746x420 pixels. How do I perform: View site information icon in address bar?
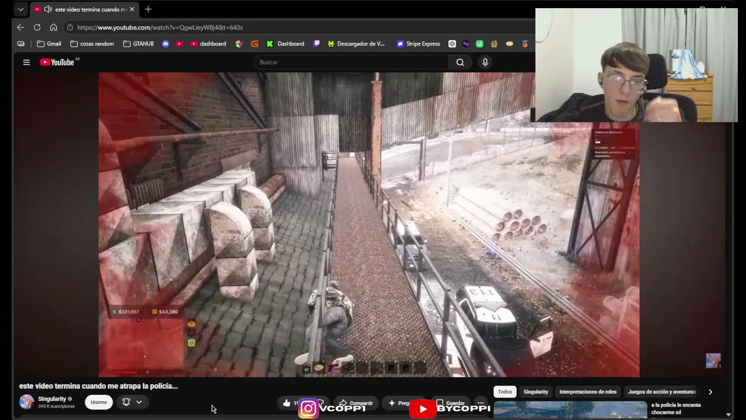[x=70, y=27]
